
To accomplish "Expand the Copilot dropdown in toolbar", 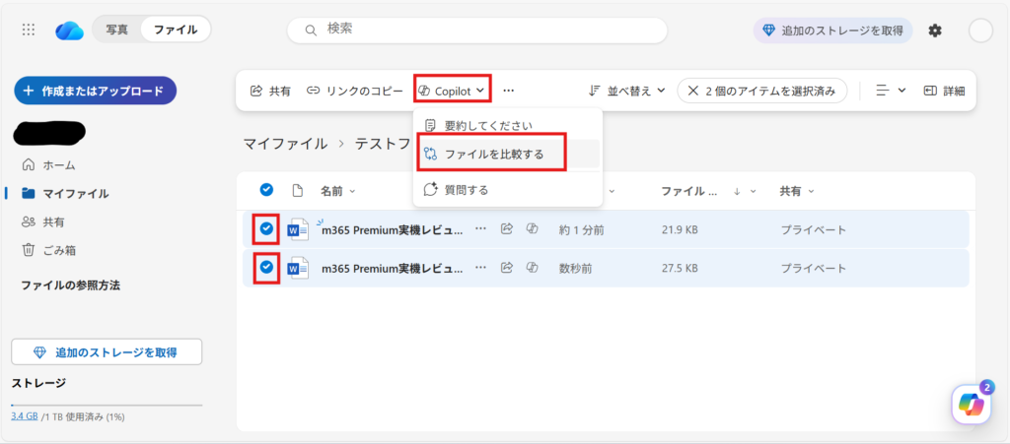I will (x=452, y=91).
